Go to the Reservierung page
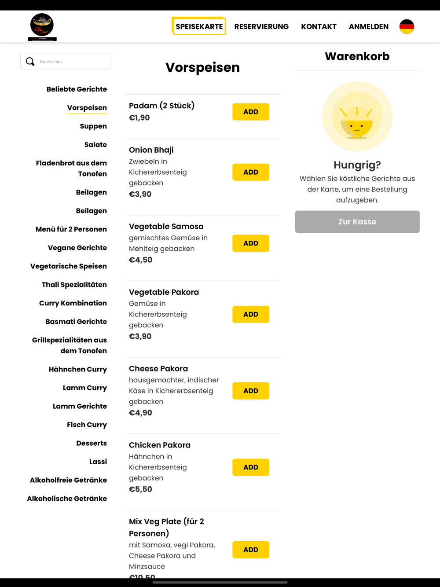 point(261,26)
